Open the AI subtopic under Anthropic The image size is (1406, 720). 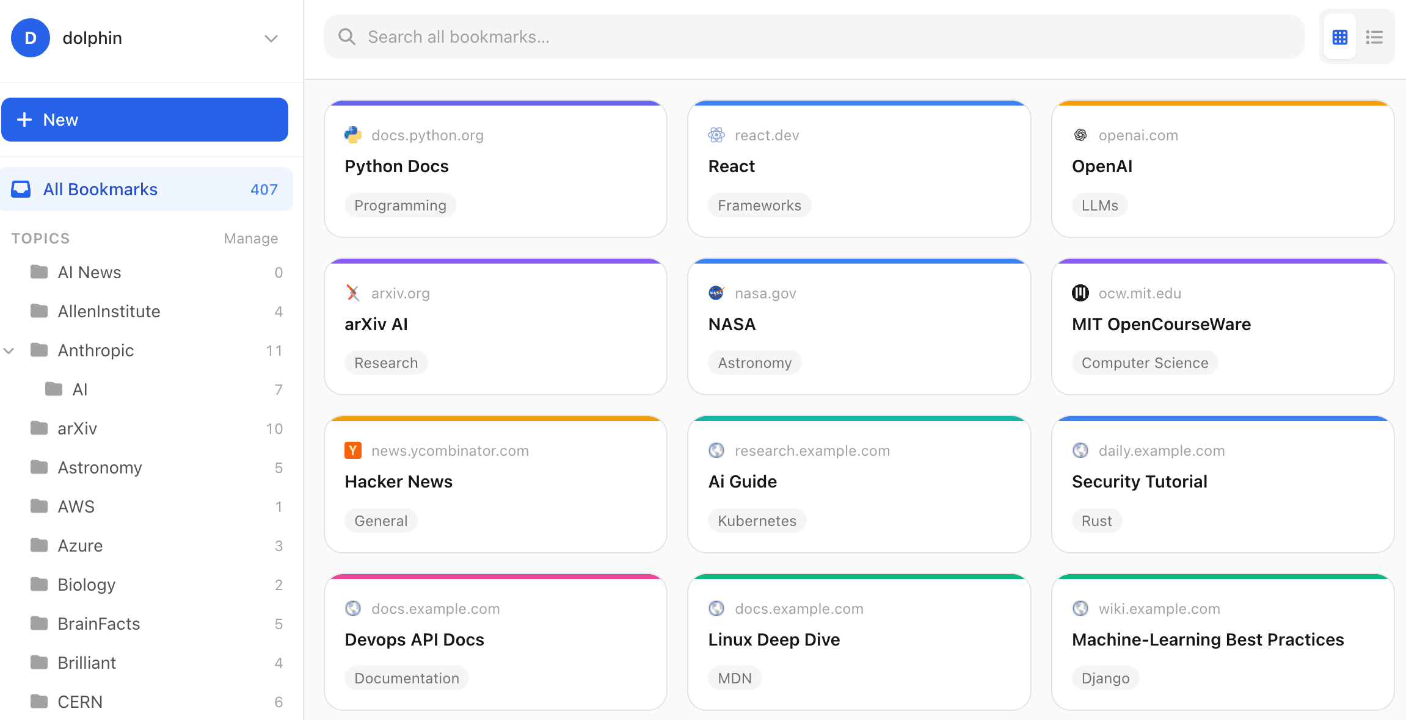pyautogui.click(x=147, y=389)
